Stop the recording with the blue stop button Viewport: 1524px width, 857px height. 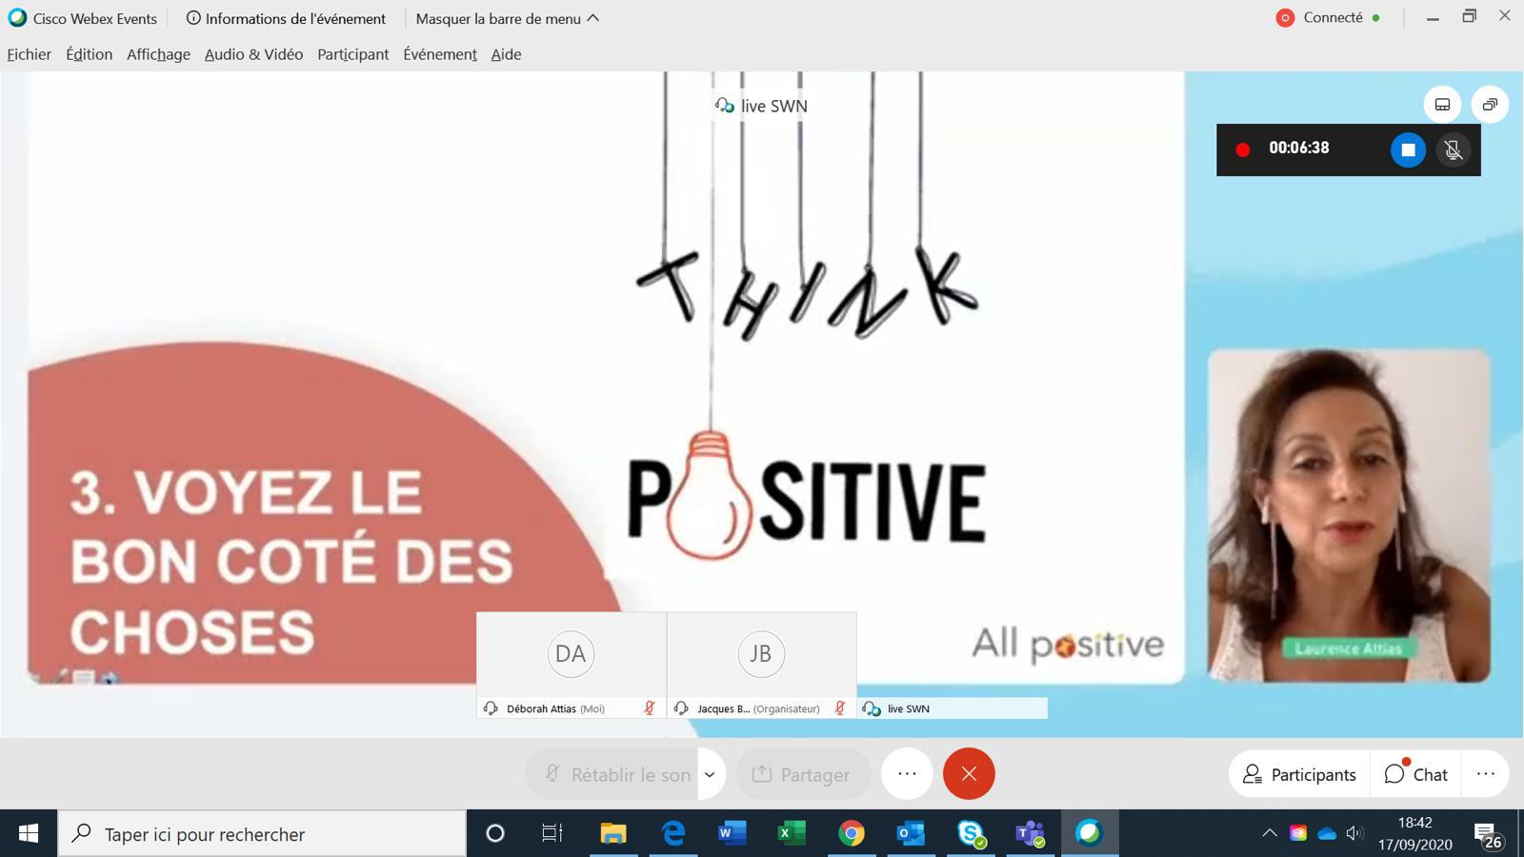pyautogui.click(x=1408, y=149)
